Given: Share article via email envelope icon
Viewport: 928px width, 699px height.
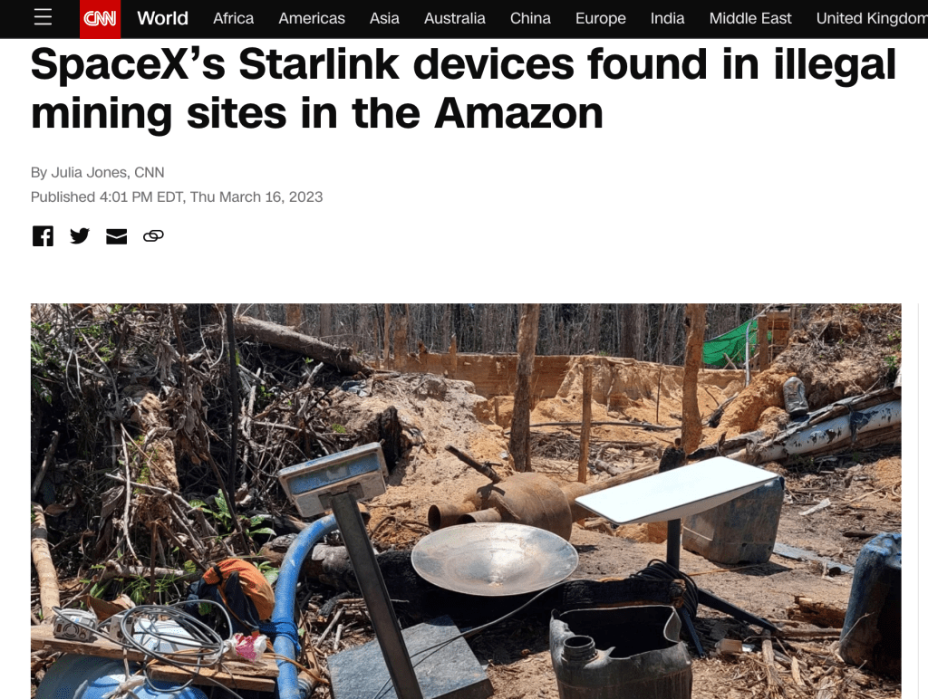Looking at the screenshot, I should click(x=117, y=236).
